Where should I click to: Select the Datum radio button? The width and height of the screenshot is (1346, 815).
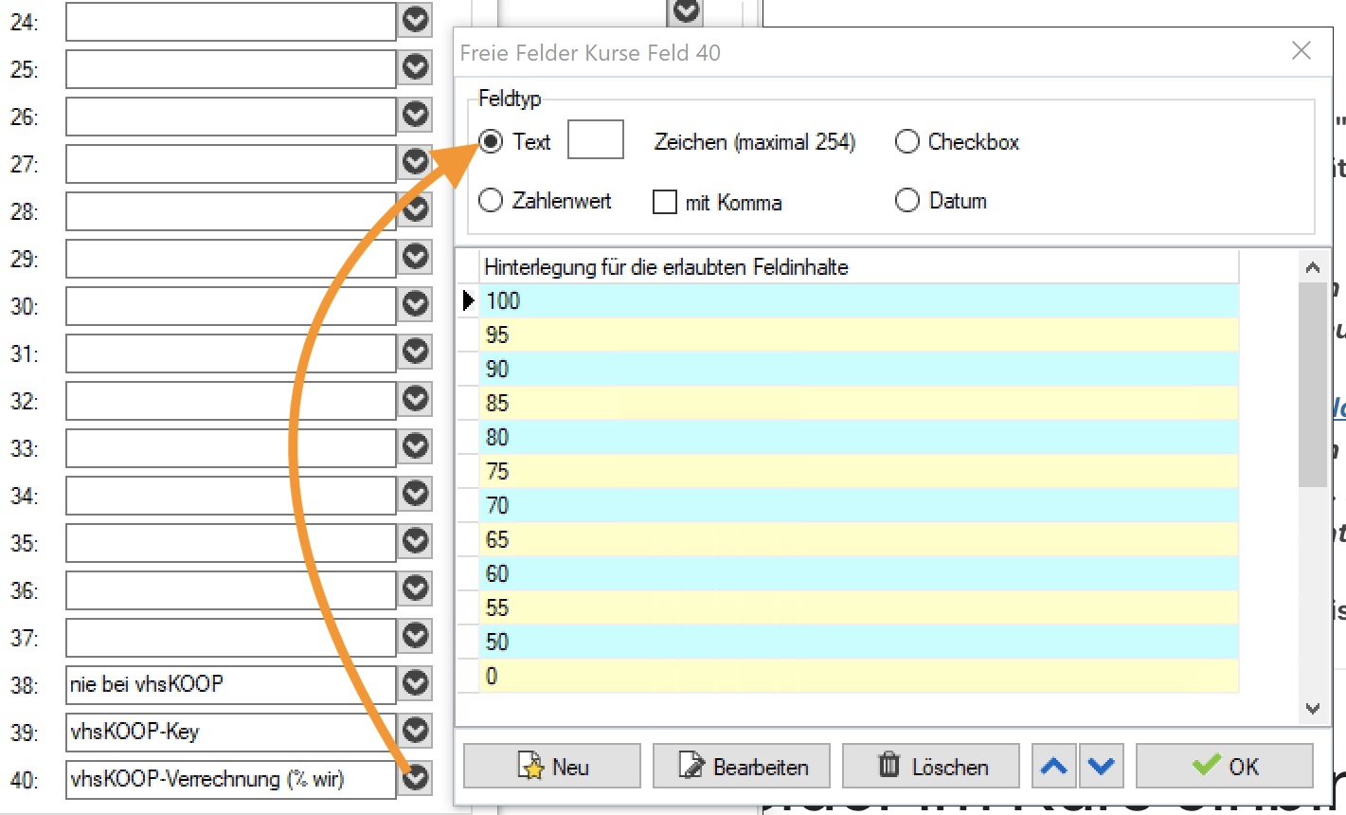click(x=907, y=201)
